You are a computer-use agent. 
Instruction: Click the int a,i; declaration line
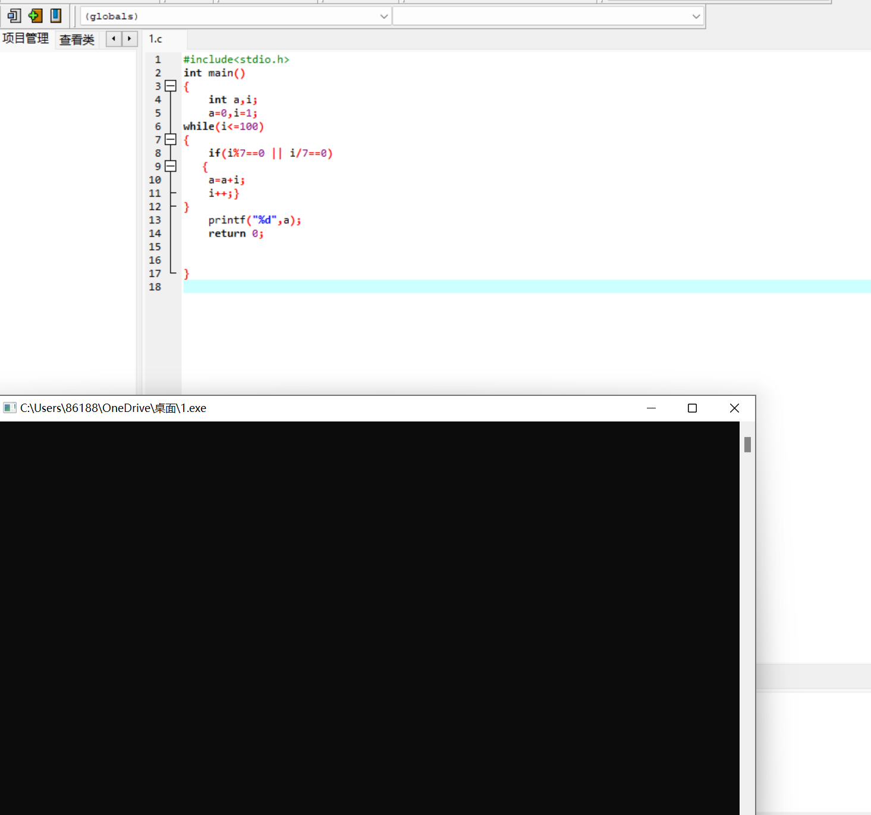232,100
